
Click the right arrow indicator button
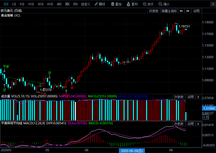188,11
